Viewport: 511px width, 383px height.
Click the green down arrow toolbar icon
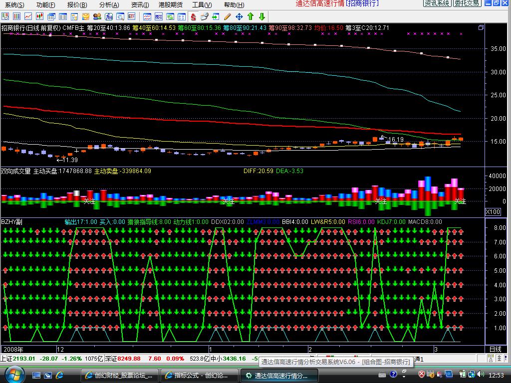coord(261,16)
